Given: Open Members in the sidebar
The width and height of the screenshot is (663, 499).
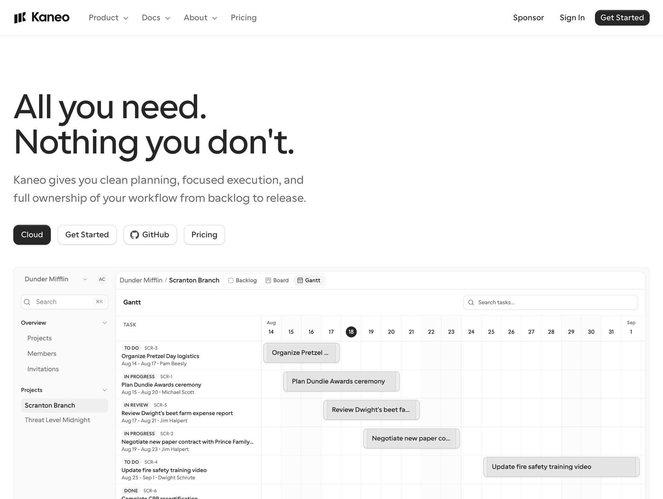Looking at the screenshot, I should pyautogui.click(x=42, y=354).
